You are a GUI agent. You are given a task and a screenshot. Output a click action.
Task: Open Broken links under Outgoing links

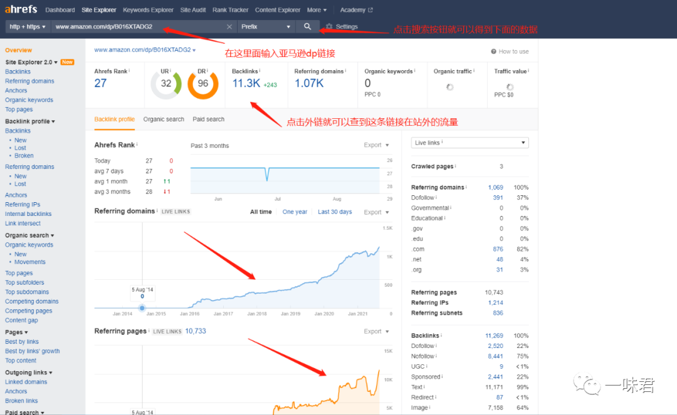click(x=21, y=401)
